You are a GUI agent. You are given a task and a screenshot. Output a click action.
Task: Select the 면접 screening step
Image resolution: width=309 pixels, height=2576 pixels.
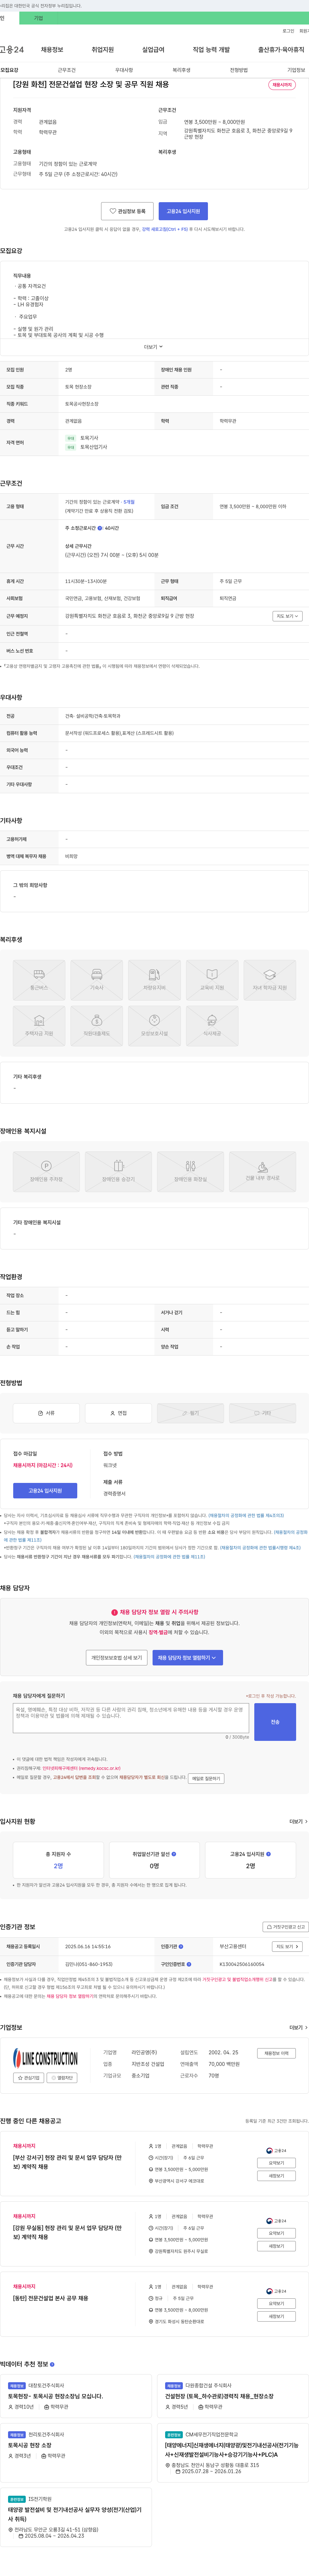(x=119, y=1413)
